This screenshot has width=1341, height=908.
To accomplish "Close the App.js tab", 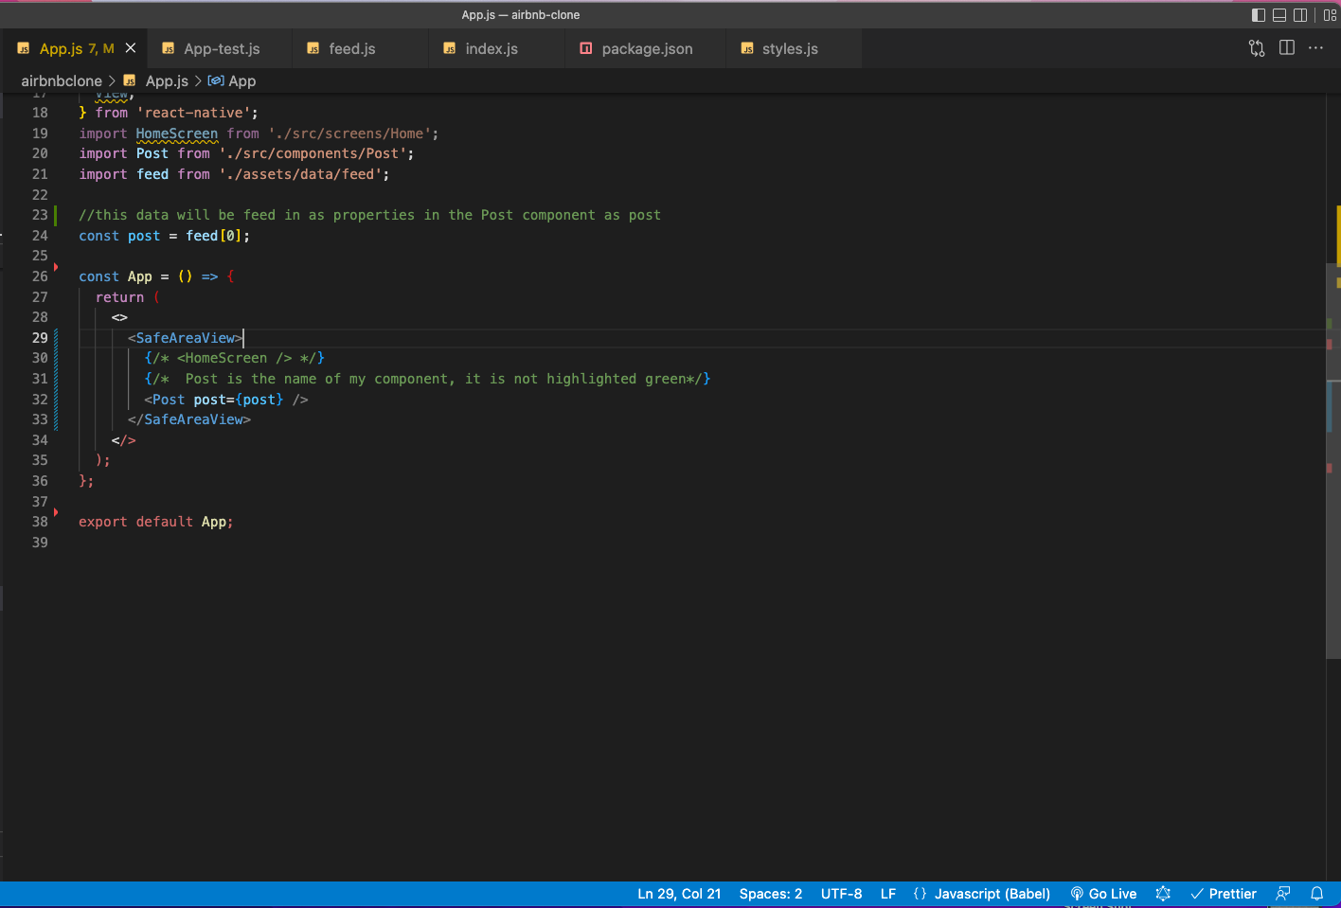I will (x=131, y=48).
